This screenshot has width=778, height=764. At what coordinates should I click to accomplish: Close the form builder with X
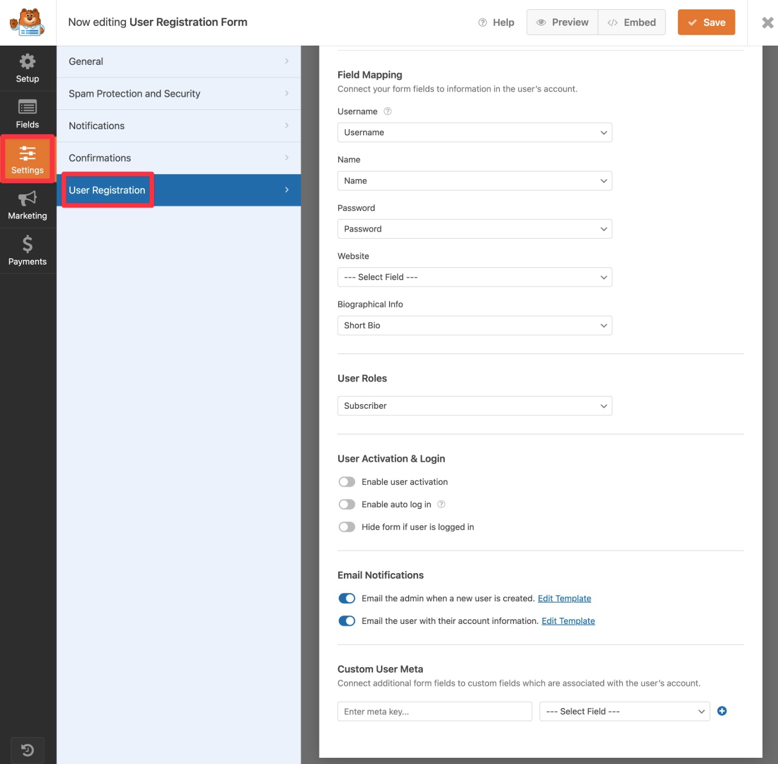tap(768, 22)
